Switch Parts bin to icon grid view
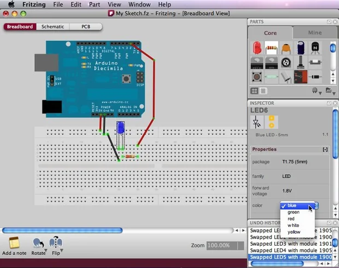339x268 pixels. click(255, 91)
